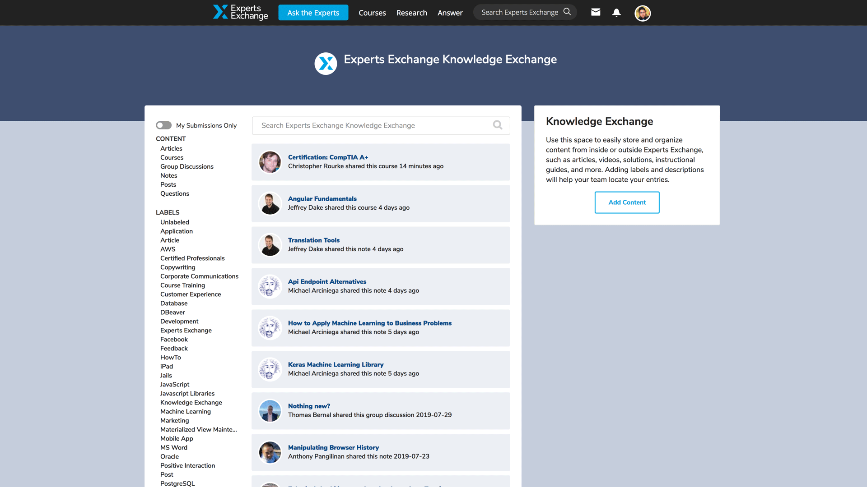Select the Oracle label
Image resolution: width=867 pixels, height=487 pixels.
(169, 457)
